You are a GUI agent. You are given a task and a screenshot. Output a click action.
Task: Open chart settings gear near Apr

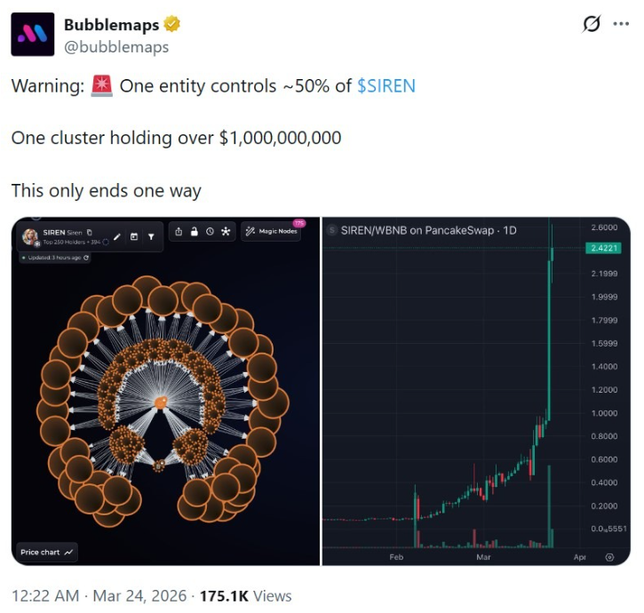tap(609, 557)
